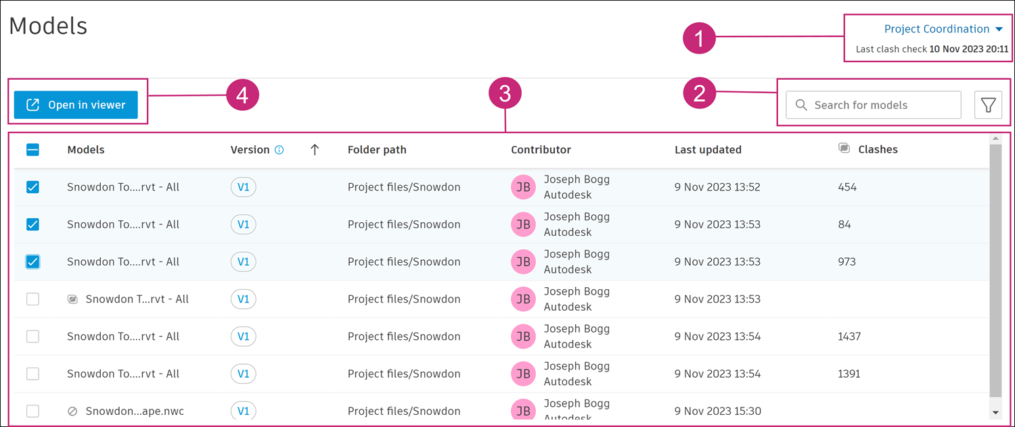Sort by the Last updated column header
This screenshot has width=1015, height=427.
pyautogui.click(x=708, y=150)
